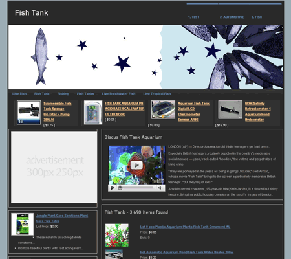Click the Price $0.85 text
Screen dimensions: 291x259
point(148,232)
